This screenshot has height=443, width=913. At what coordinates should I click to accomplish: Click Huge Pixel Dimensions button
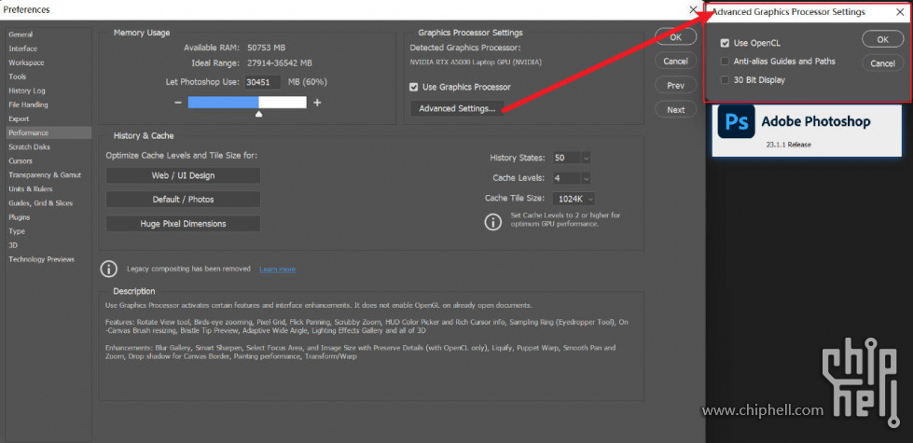click(x=183, y=224)
